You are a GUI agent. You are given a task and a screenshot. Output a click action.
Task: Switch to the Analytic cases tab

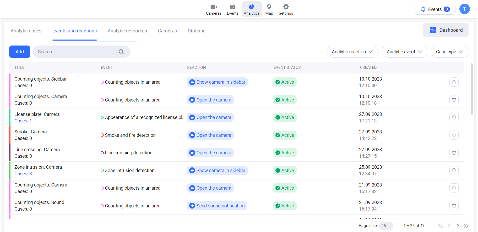[26, 31]
